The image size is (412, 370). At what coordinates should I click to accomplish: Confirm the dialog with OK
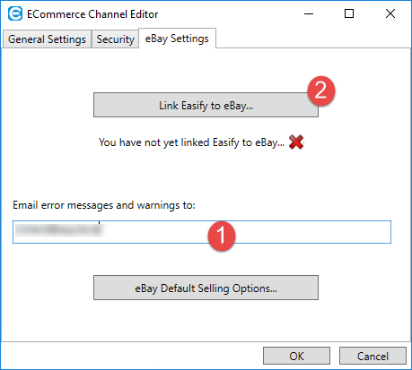click(x=296, y=356)
